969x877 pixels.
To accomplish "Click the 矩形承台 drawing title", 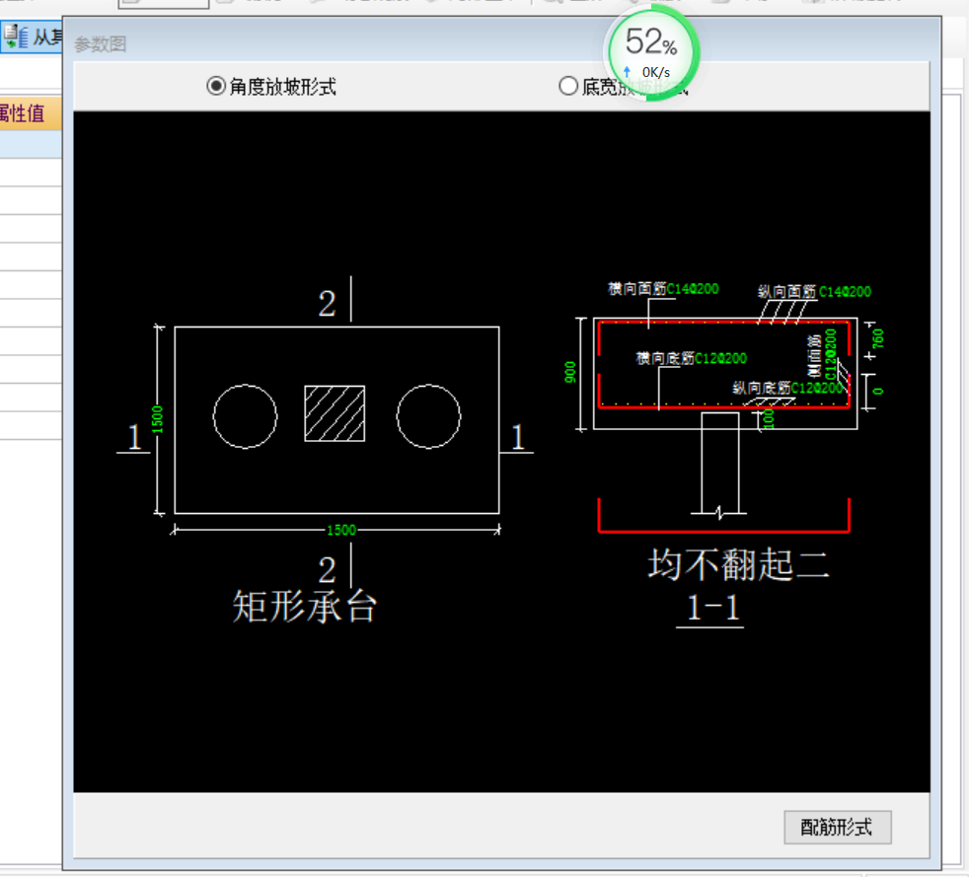I will (304, 606).
